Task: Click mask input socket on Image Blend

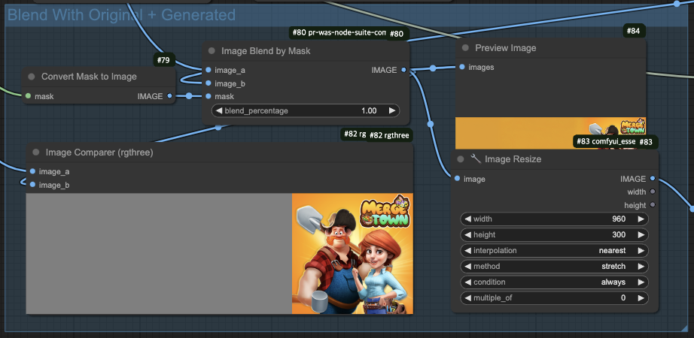Action: tap(209, 96)
